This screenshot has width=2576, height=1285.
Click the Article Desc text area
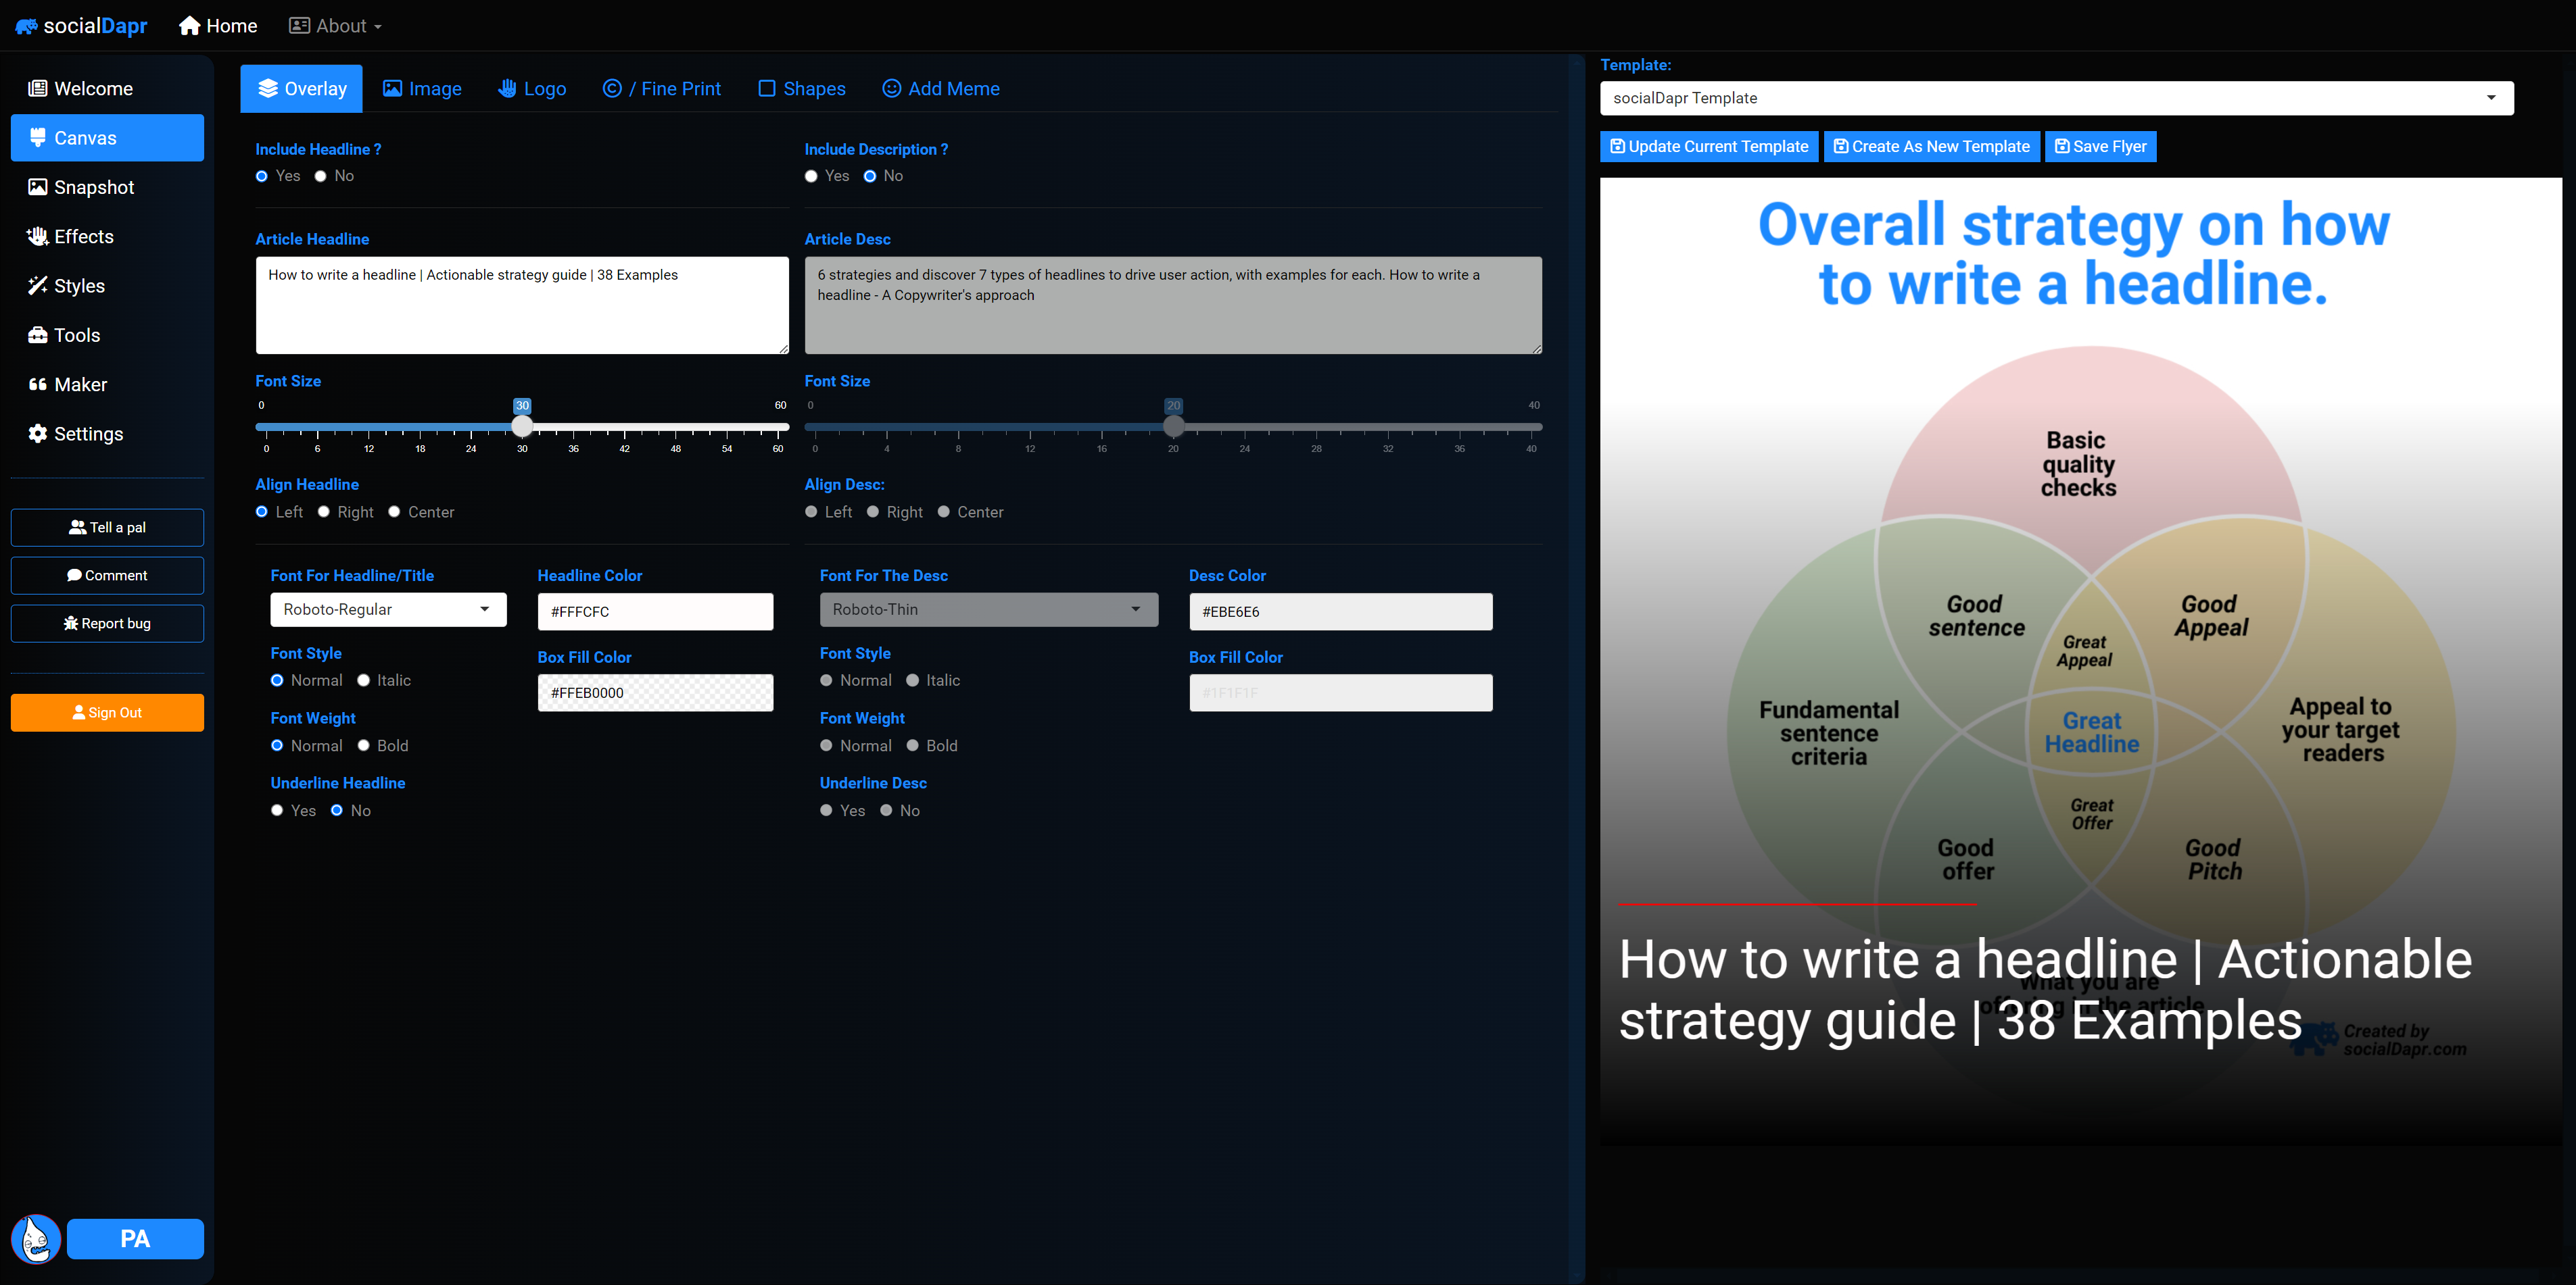(1173, 305)
